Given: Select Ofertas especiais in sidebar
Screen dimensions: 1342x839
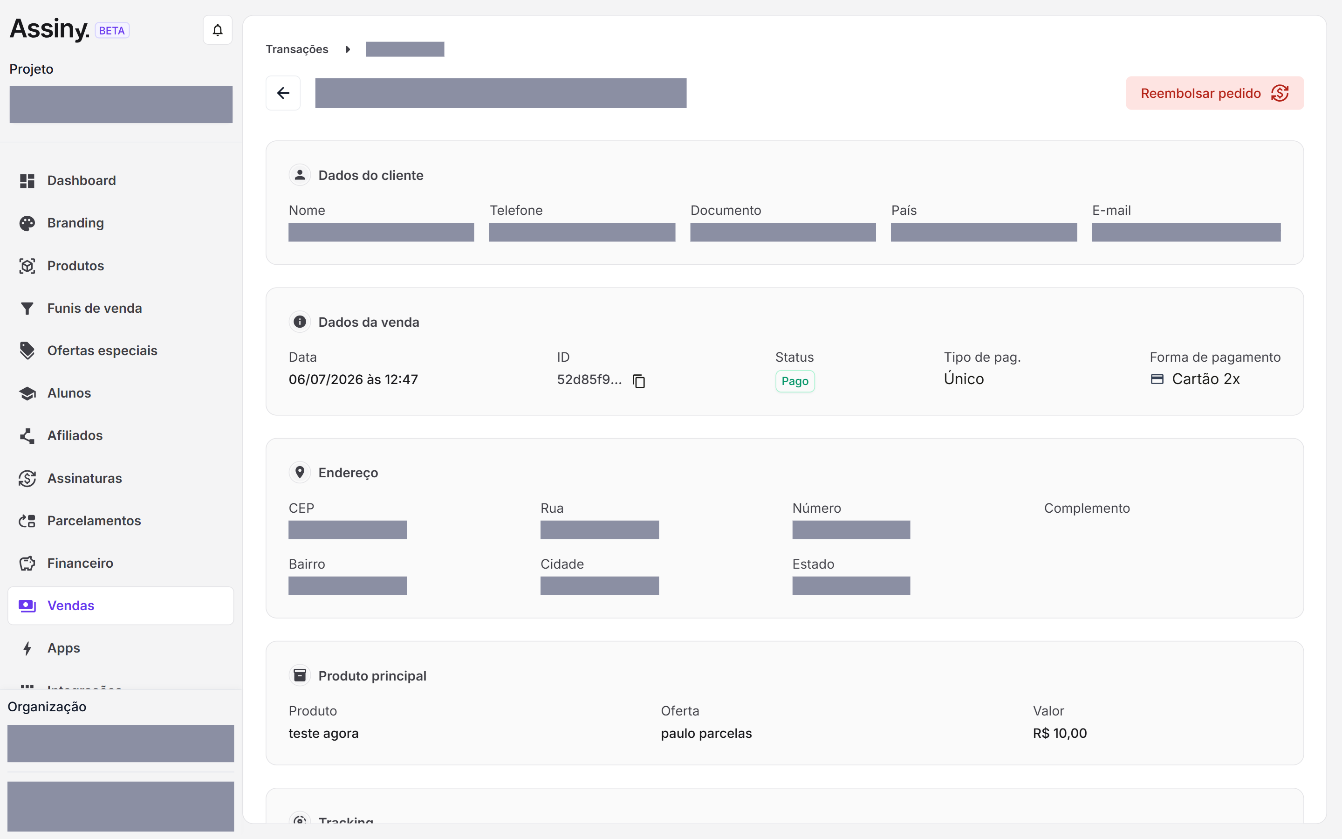Looking at the screenshot, I should tap(120, 351).
